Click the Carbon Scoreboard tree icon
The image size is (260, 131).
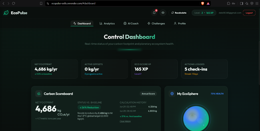[39, 94]
